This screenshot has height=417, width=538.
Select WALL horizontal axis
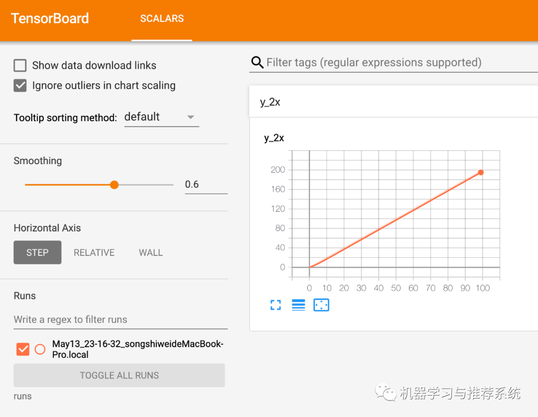point(150,252)
